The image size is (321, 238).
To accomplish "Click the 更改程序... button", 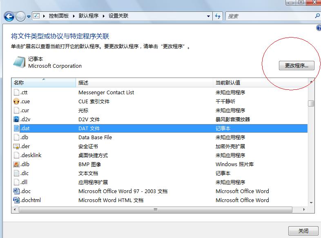I will (x=296, y=65).
